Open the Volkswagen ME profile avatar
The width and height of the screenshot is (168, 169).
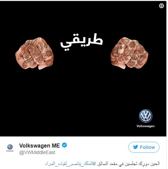tap(10, 147)
